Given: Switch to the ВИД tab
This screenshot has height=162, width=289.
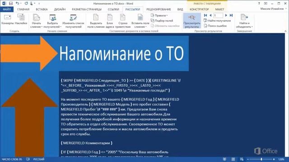Looking at the screenshot, I should pyautogui.click(x=180, y=9).
